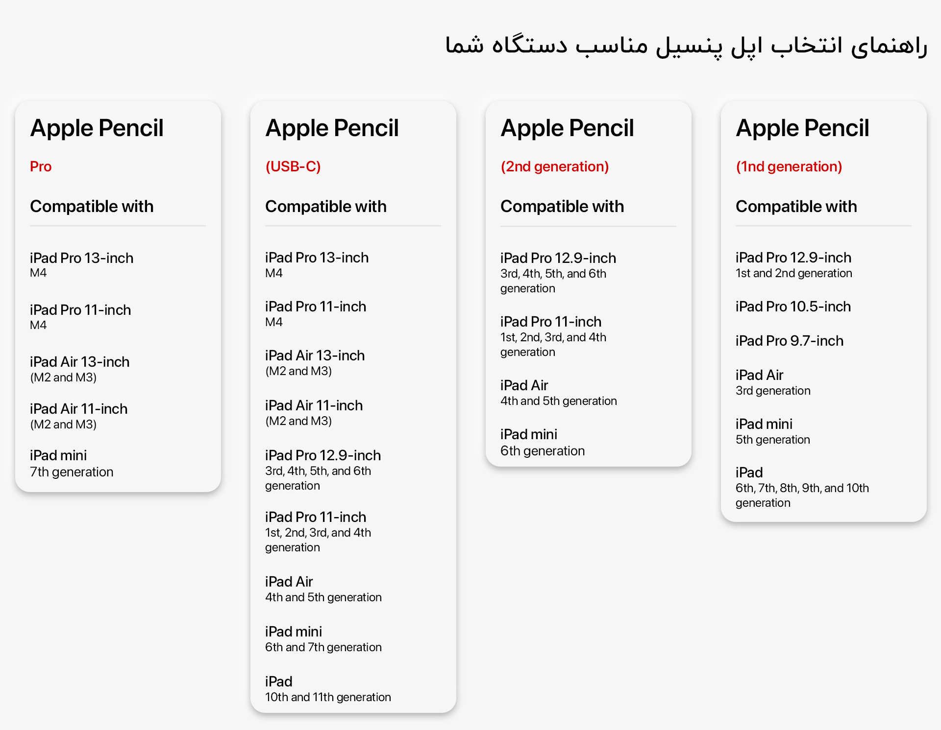Viewport: 941px width, 730px height.
Task: Click the (USB-C) red subtitle
Action: 293,166
